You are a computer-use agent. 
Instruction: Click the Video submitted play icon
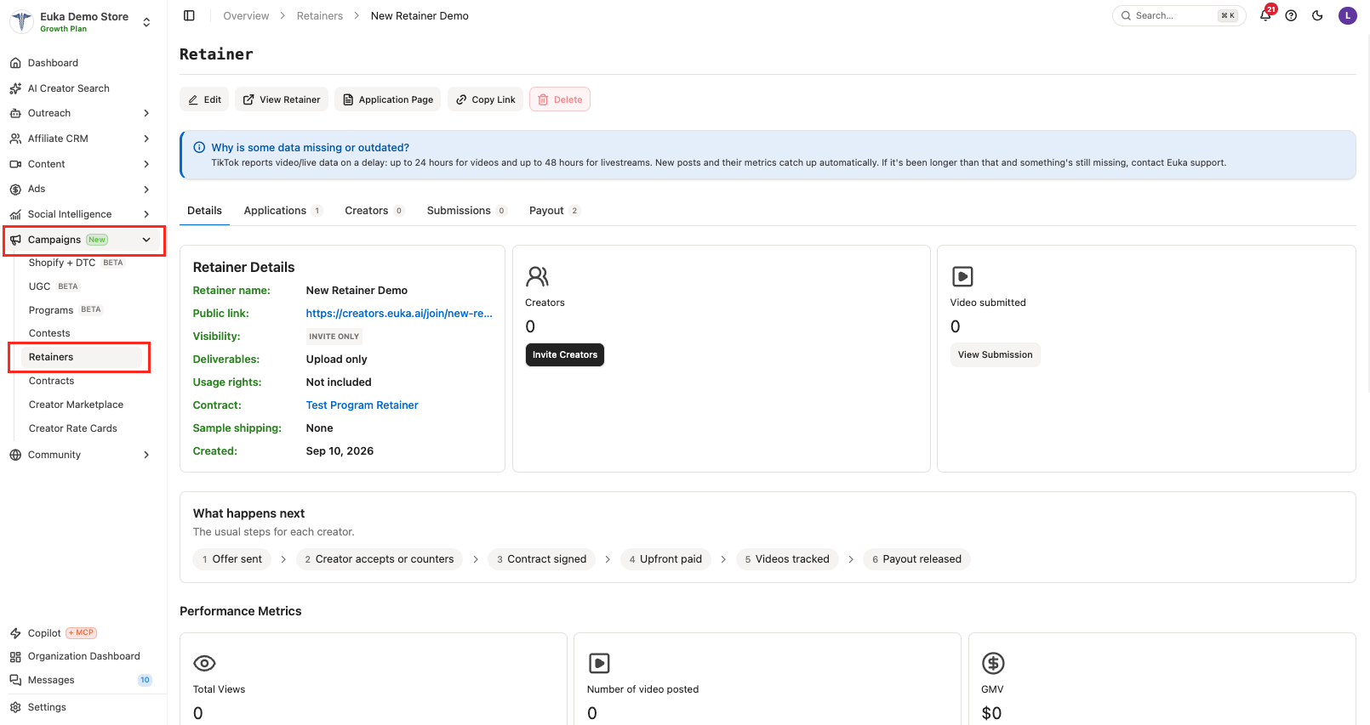click(962, 276)
